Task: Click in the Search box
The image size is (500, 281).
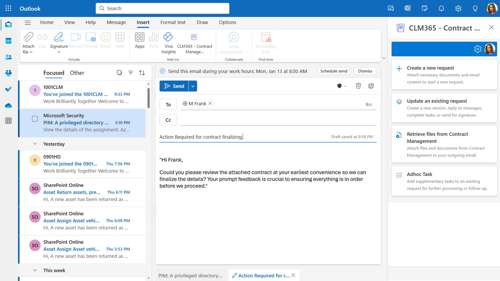Action: [x=163, y=8]
